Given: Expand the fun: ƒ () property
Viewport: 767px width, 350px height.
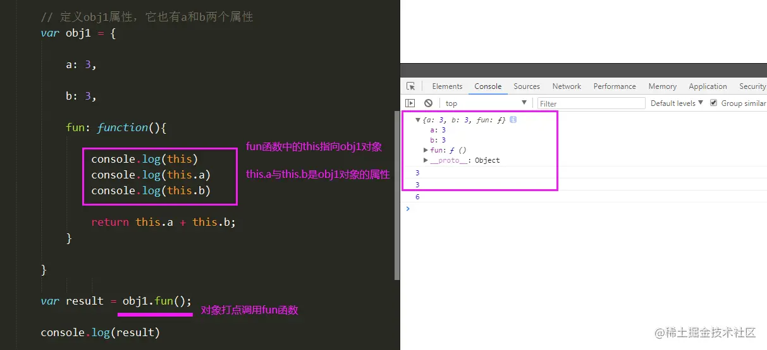Looking at the screenshot, I should pos(426,150).
